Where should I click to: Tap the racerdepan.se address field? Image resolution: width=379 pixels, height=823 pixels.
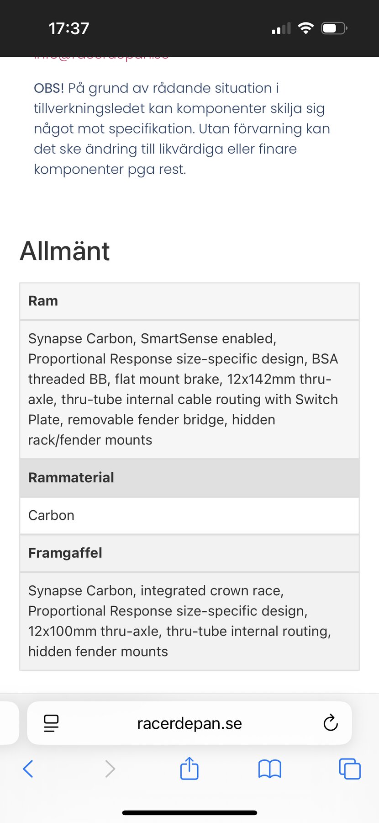coord(189,723)
